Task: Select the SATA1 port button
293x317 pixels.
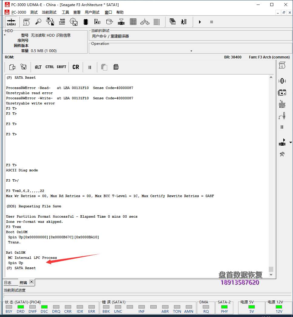Action: 11,22
